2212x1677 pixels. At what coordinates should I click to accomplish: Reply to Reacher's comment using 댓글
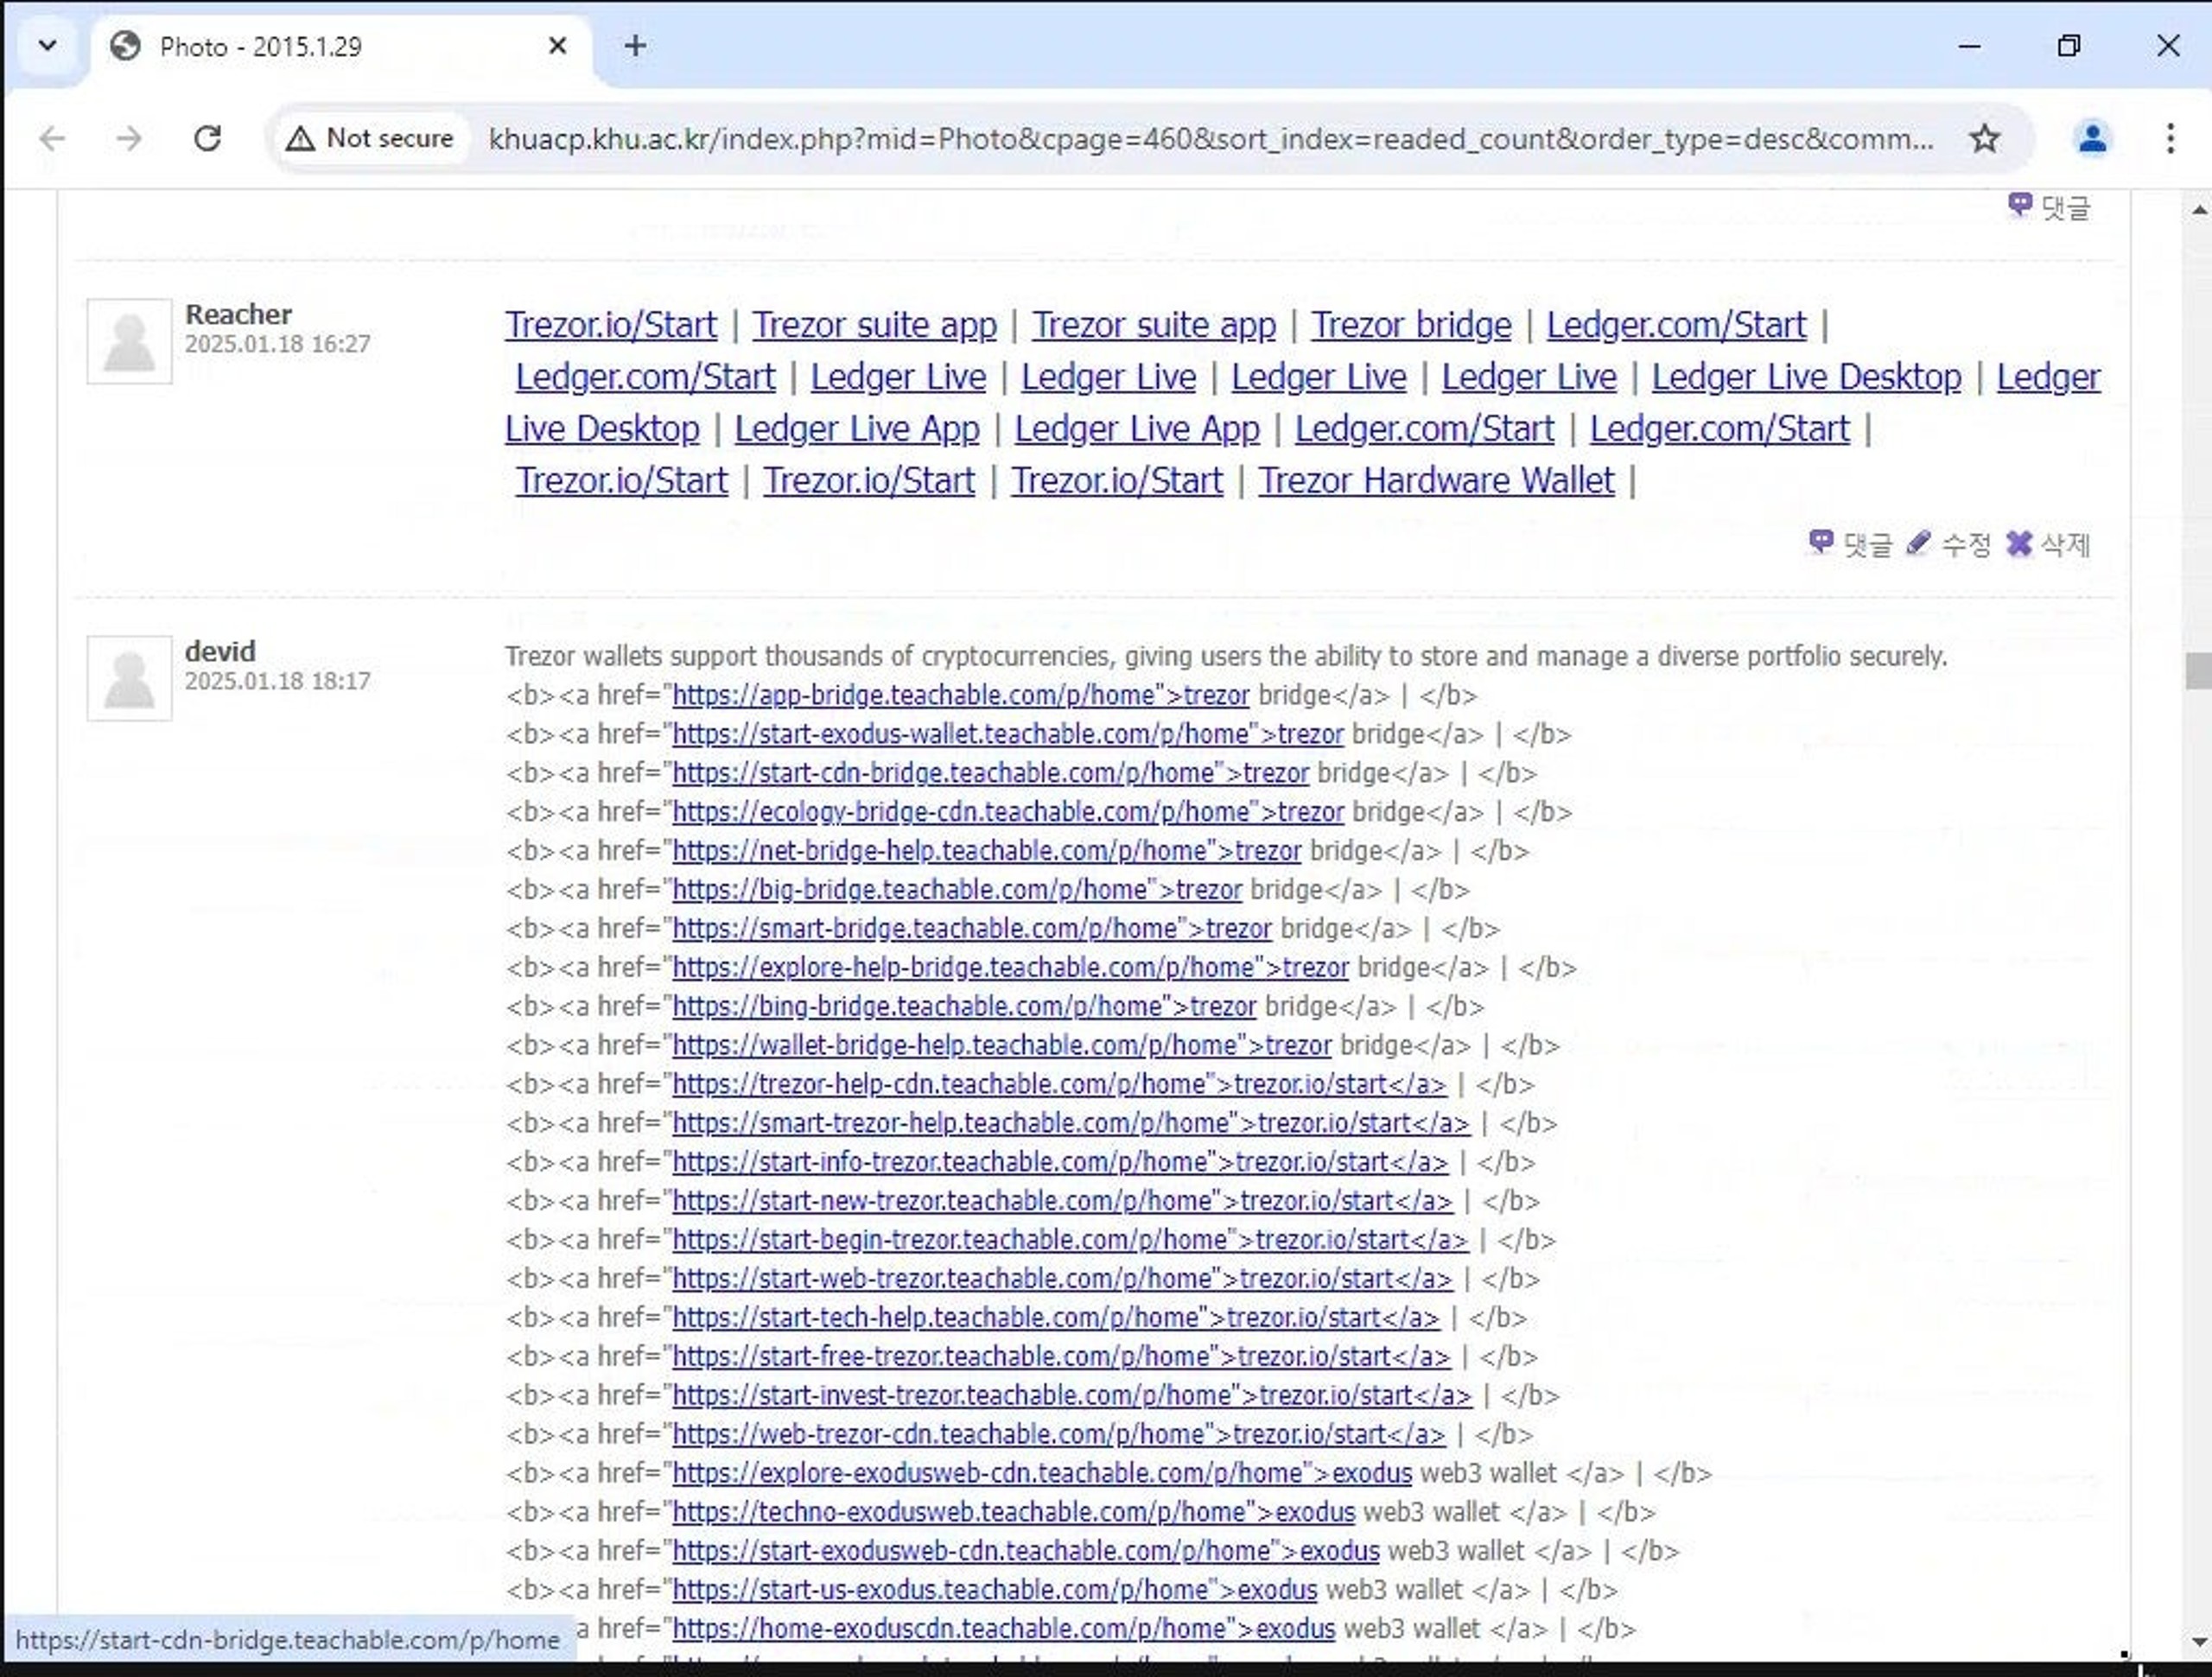(x=1851, y=544)
